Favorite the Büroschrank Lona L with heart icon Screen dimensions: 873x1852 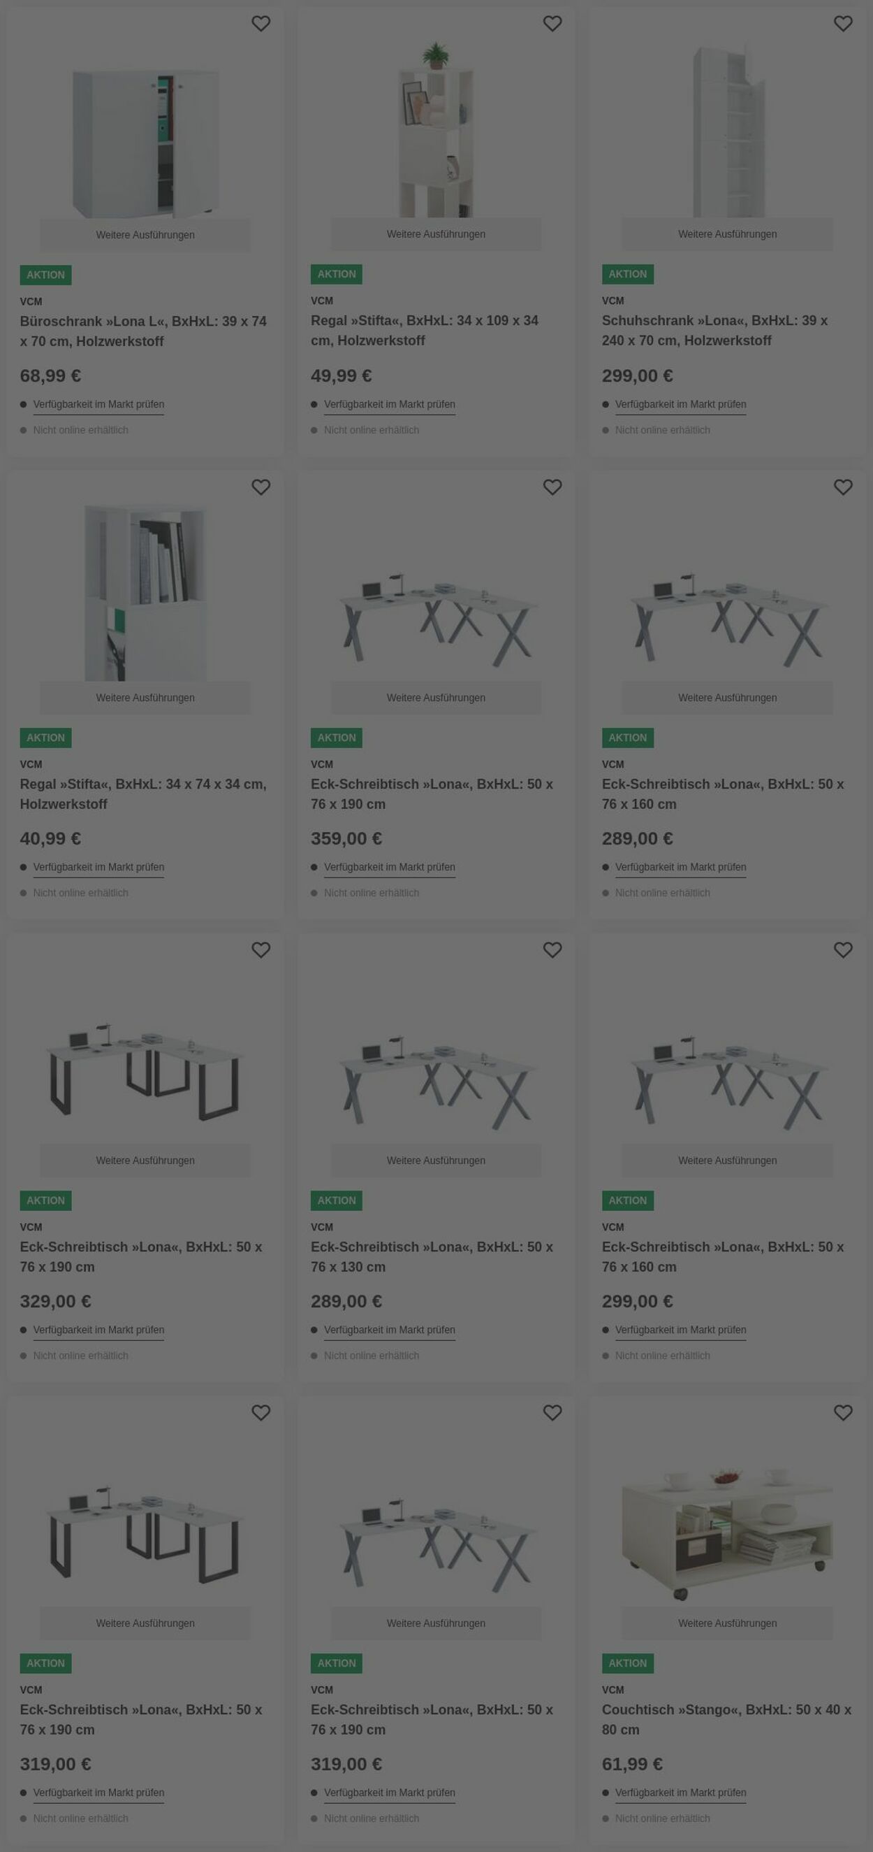coord(261,24)
